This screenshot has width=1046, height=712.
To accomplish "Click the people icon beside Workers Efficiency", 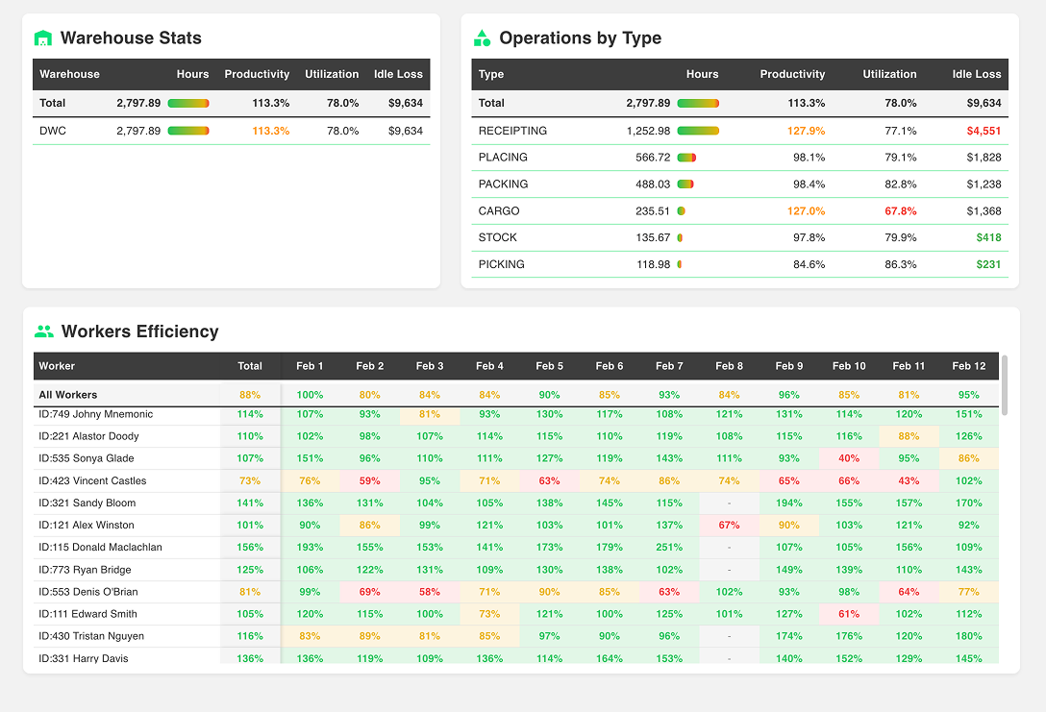I will [x=43, y=331].
